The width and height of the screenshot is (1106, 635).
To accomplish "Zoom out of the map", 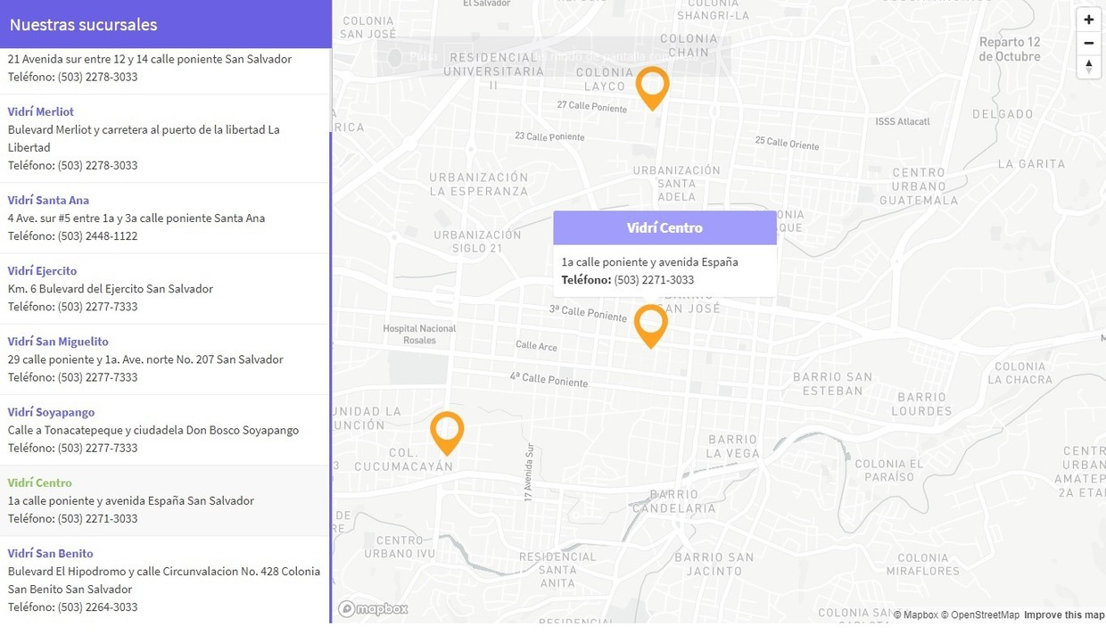I will [x=1088, y=42].
